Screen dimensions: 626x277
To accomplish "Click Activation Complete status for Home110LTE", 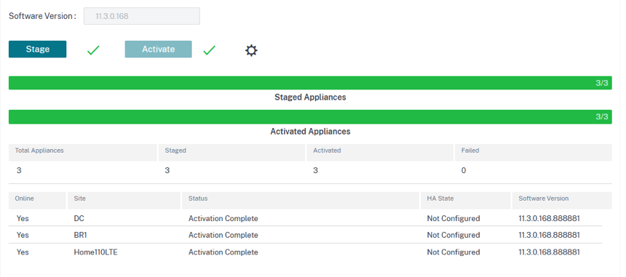I will tap(223, 252).
